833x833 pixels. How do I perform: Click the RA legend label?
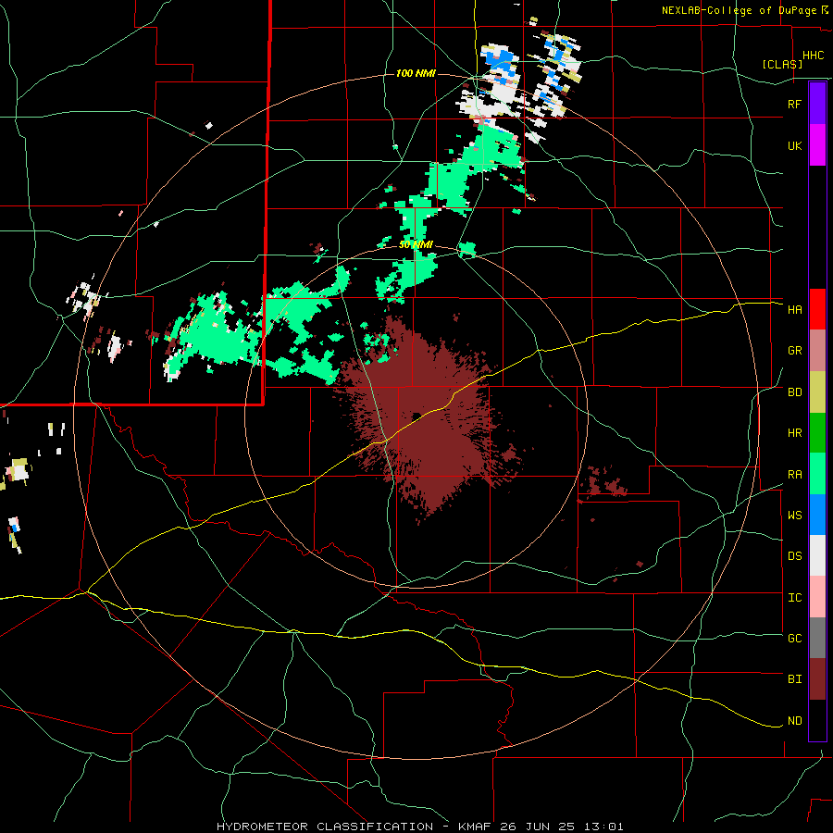point(794,475)
